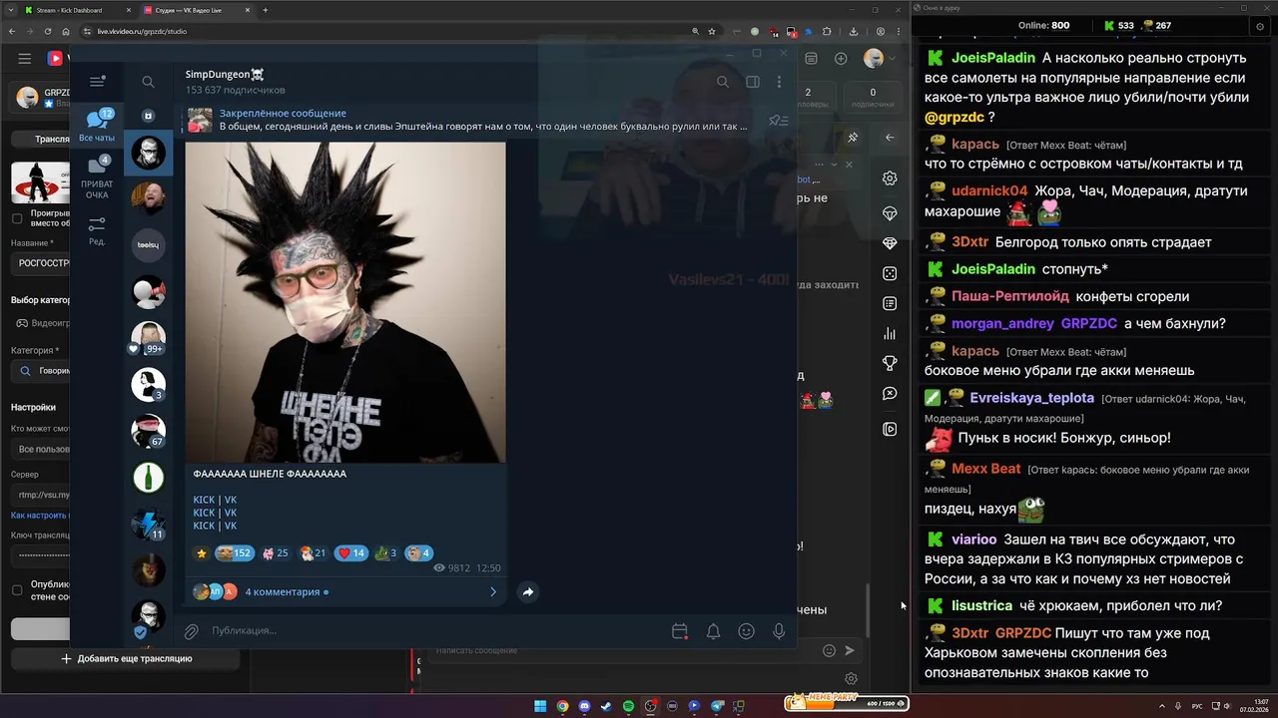Screen dimensions: 1278x718
Task: Switch to 'Stream - Kick Dashboard' tab
Action: (77, 10)
